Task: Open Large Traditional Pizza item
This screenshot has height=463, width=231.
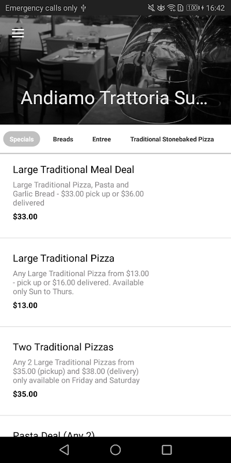Action: tap(115, 282)
